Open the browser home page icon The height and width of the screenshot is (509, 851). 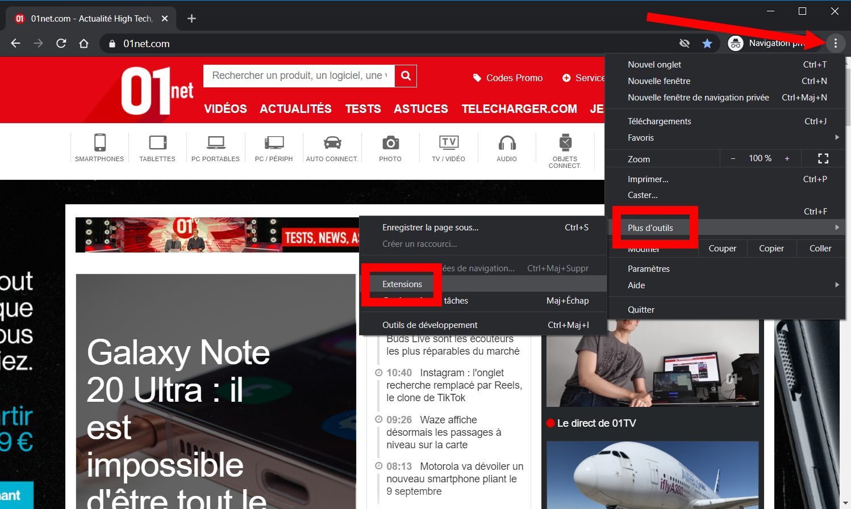tap(84, 43)
